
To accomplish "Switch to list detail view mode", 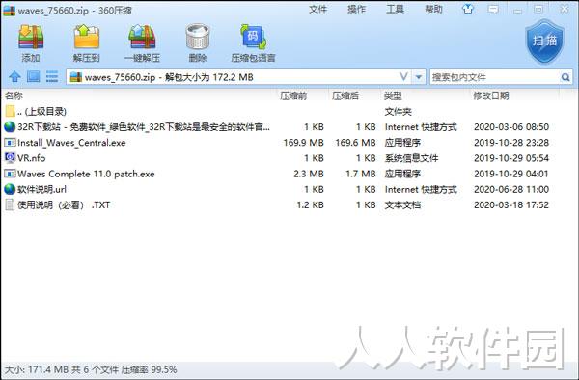I will 52,77.
